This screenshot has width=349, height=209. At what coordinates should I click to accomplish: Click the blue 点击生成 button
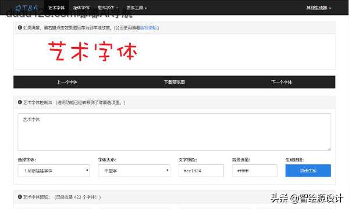(x=308, y=171)
